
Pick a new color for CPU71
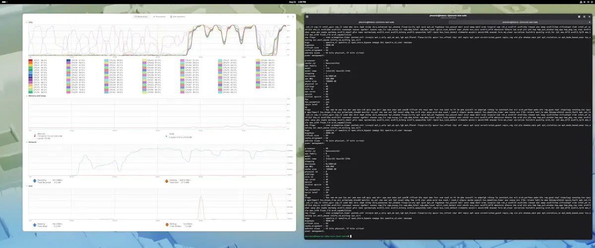(x=220, y=61)
